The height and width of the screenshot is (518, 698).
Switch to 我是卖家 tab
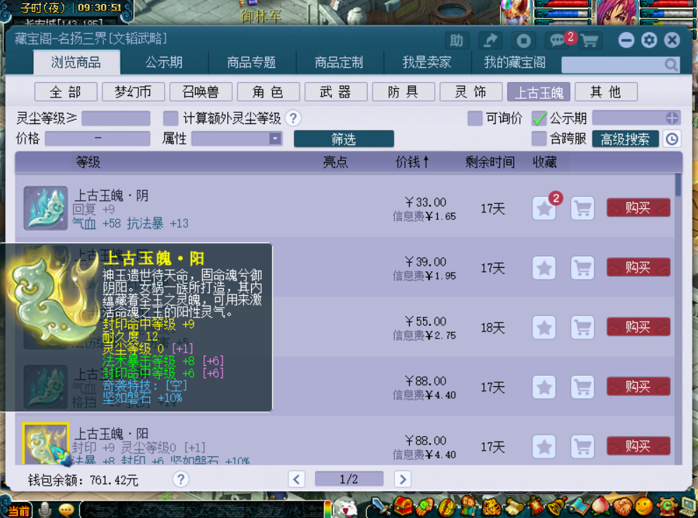[427, 62]
